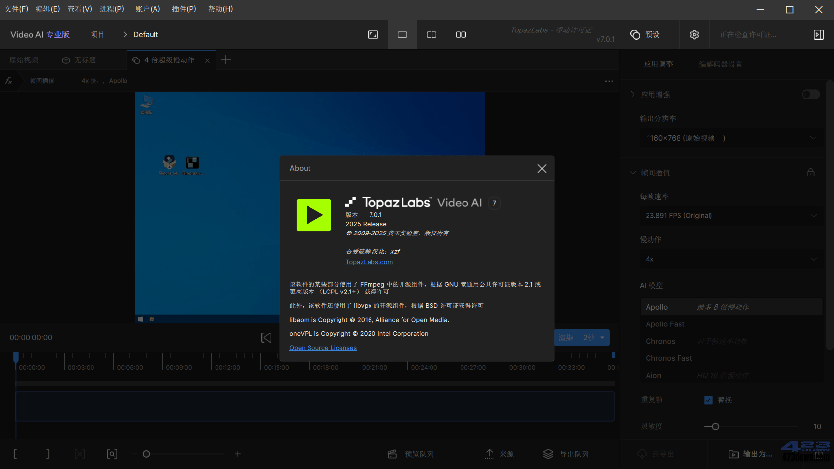Open the 进程(P) menu
This screenshot has width=834, height=469.
(x=112, y=9)
